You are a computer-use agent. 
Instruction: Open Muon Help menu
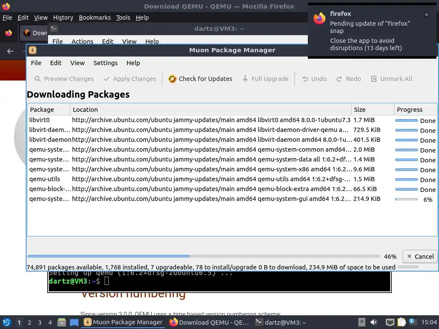[133, 63]
